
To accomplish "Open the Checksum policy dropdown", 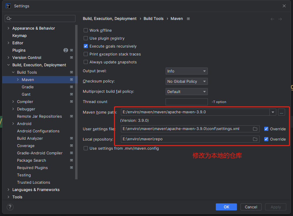I will (x=186, y=82).
